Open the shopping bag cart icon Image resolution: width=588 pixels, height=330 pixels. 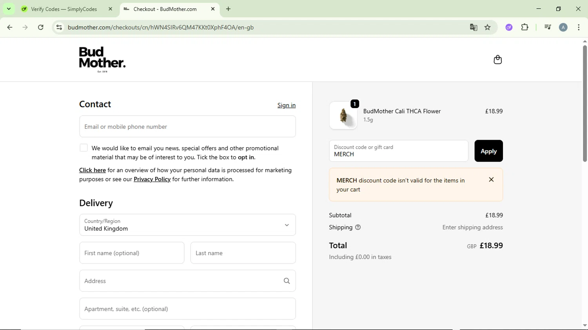pos(497,60)
